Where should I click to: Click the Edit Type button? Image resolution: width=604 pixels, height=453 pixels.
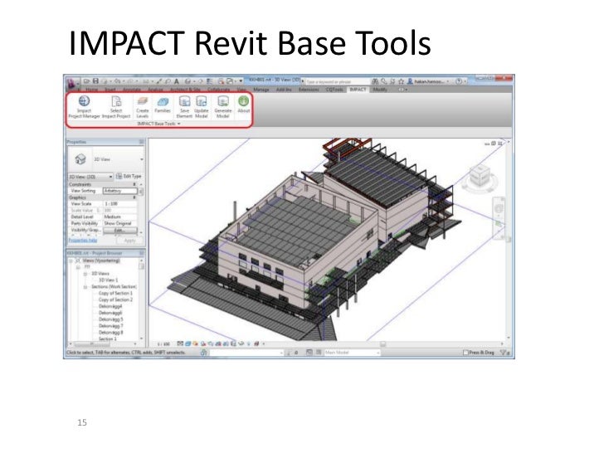pos(129,177)
